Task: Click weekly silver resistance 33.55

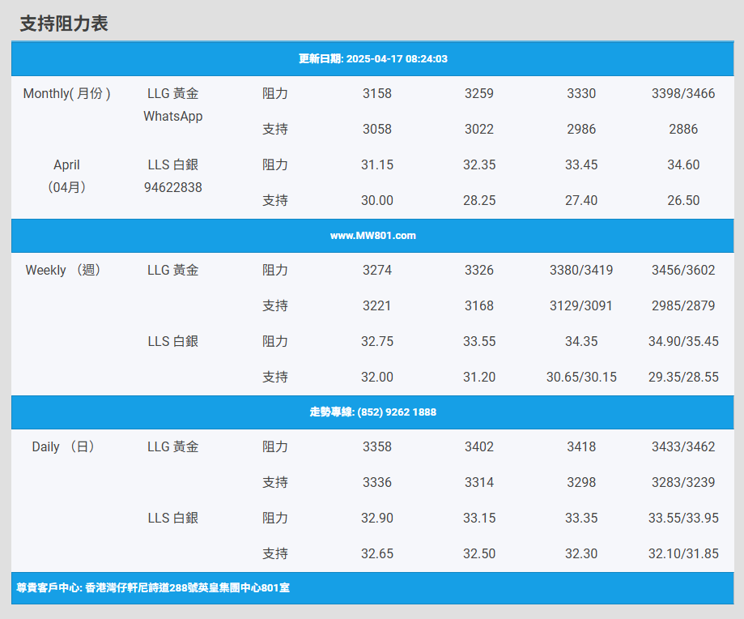Action: [479, 341]
